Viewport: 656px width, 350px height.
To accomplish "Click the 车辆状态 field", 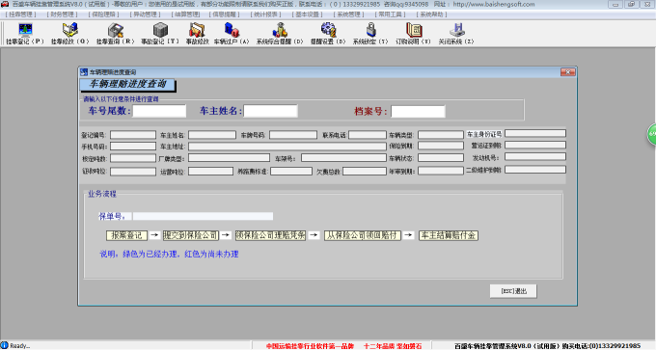I will [441, 158].
